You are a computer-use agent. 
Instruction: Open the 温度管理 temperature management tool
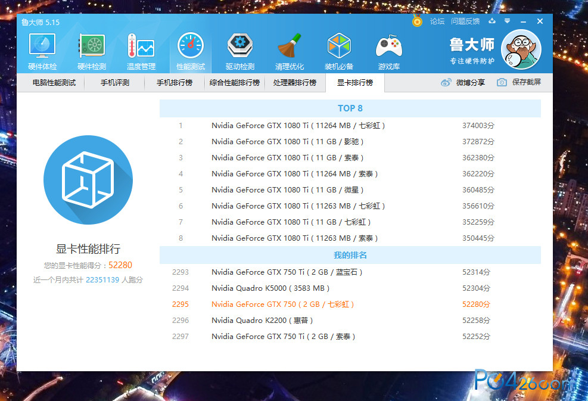point(141,52)
